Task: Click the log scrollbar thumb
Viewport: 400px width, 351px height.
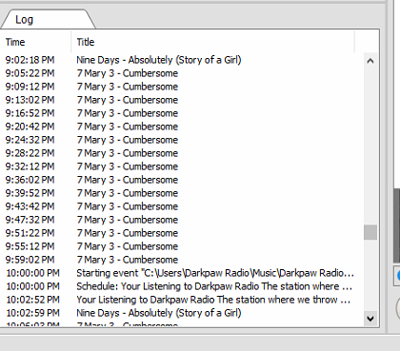Action: [370, 232]
